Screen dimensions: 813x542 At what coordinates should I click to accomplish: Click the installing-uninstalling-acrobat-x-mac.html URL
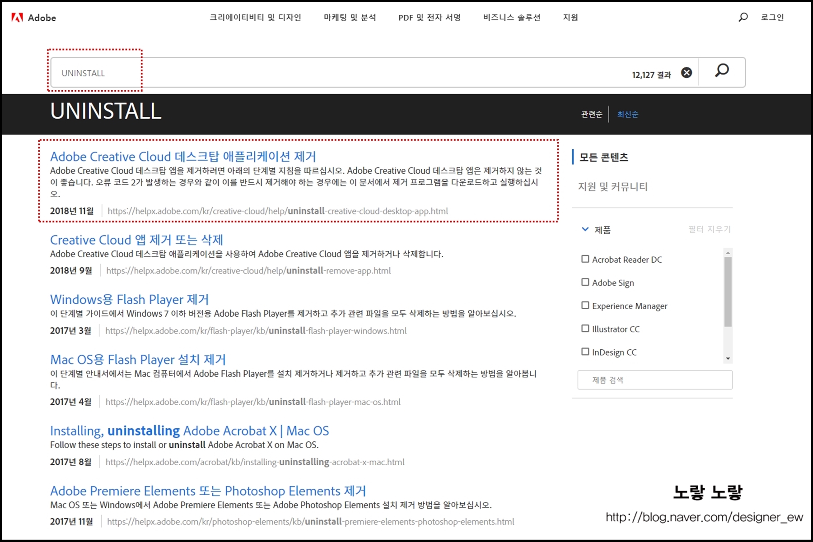255,462
